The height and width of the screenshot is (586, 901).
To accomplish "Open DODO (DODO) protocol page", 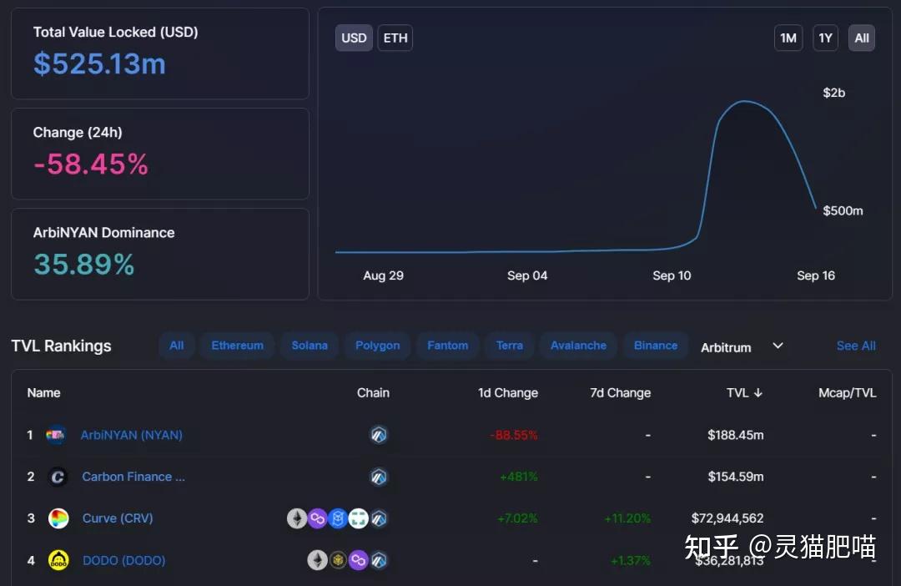I will 124,561.
